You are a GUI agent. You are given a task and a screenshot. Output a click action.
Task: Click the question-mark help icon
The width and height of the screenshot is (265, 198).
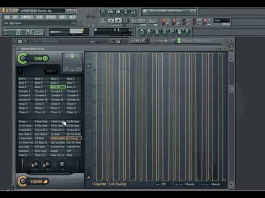(x=187, y=31)
